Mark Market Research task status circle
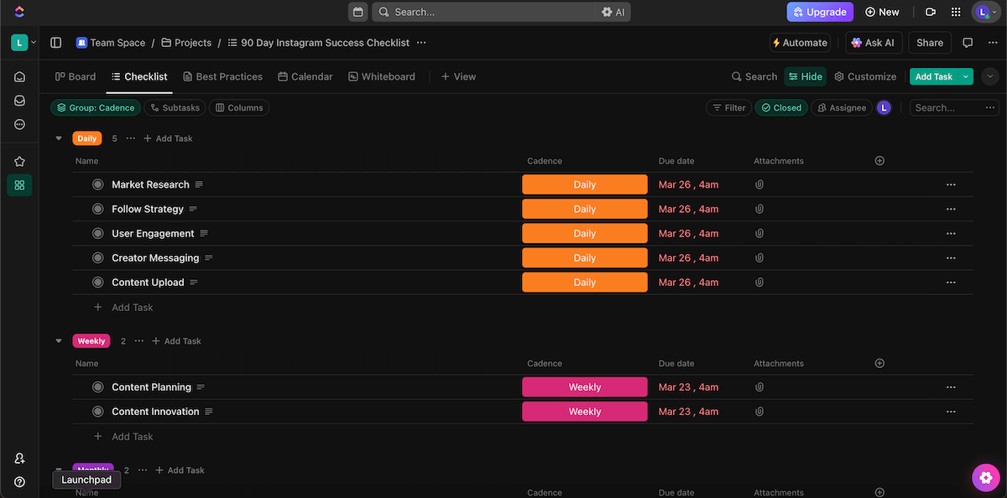The height and width of the screenshot is (498, 1007). 97,184
